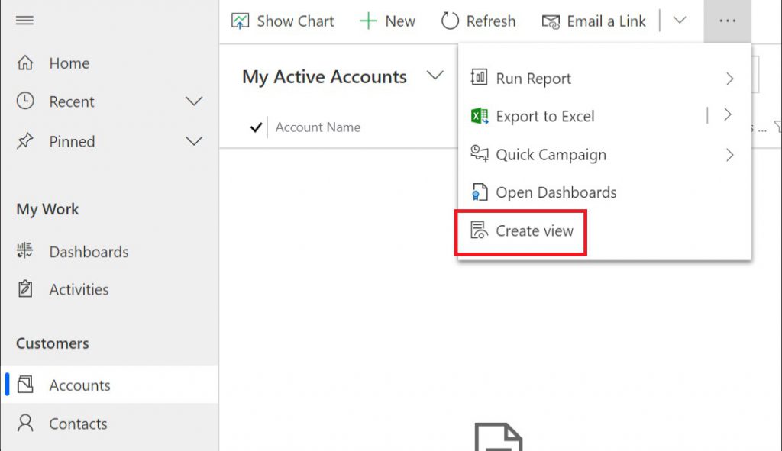Expand the Pinned section chevron
The height and width of the screenshot is (451, 782).
pos(194,141)
